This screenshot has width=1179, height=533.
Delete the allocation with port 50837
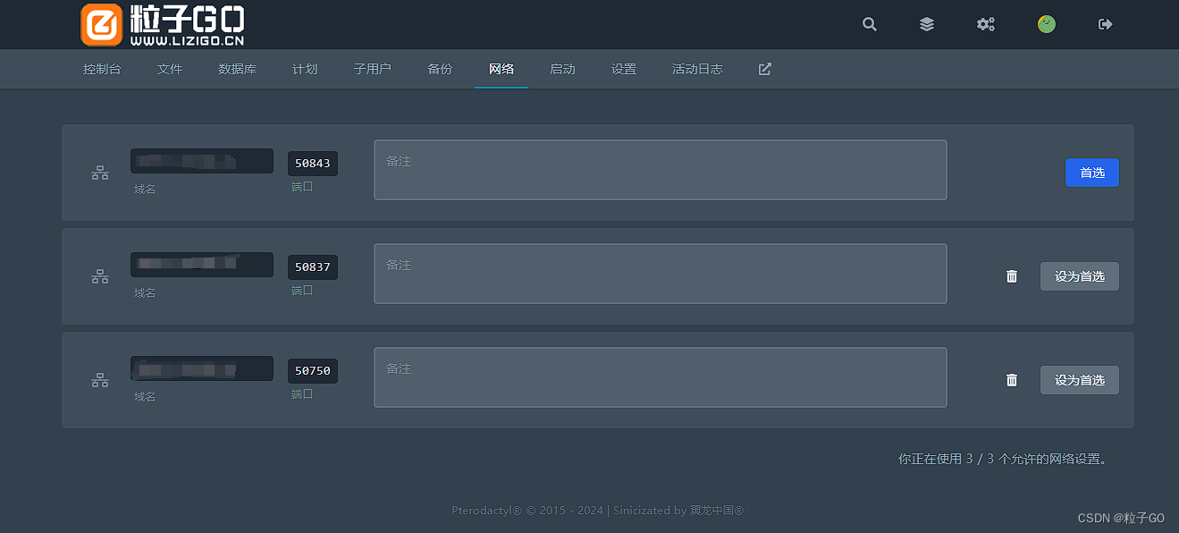click(1012, 276)
